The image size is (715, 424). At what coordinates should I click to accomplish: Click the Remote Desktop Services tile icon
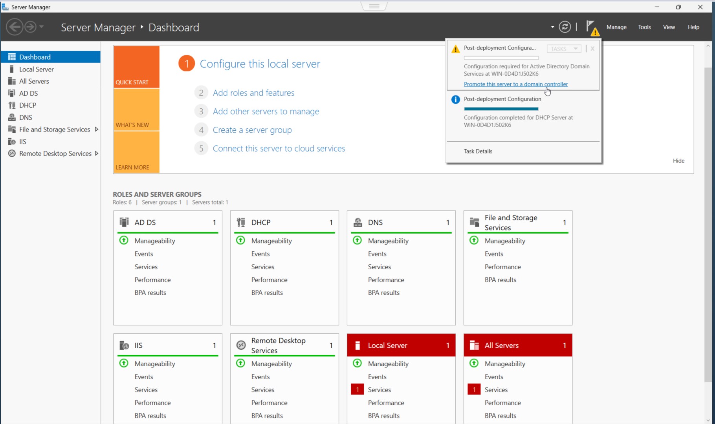(241, 345)
